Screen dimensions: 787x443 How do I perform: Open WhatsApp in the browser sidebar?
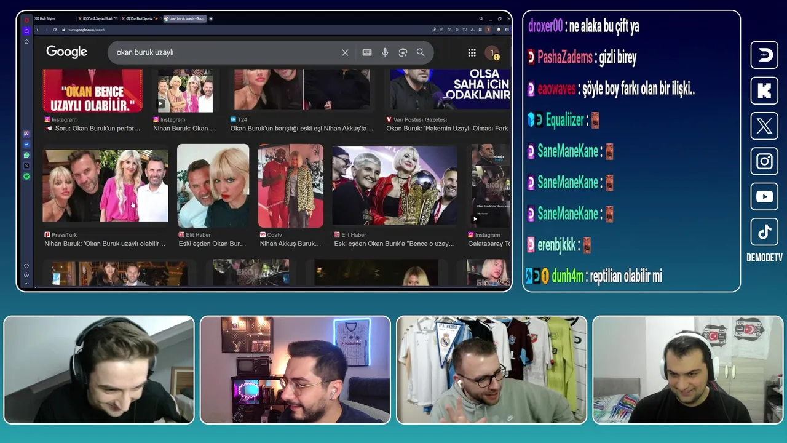tap(26, 155)
